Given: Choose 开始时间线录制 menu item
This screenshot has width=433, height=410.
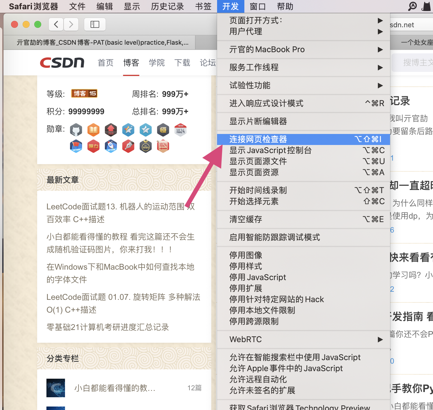Looking at the screenshot, I should (303, 190).
